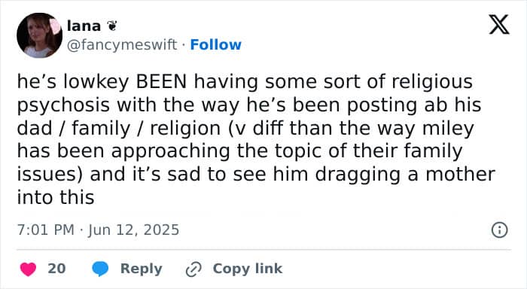Open the @fancymeswift handle link

[122, 45]
